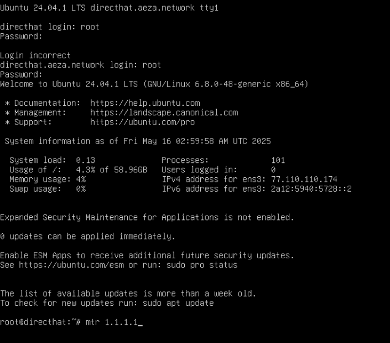390x343 pixels.
Task: Open the https://ubuntu.com/pro support link
Action: pos(142,122)
